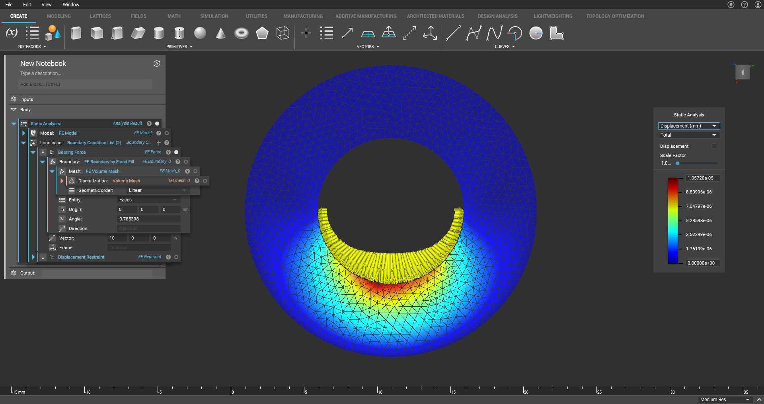
Task: Toggle the FE Mesh_0 visibility circle
Action: coord(195,171)
